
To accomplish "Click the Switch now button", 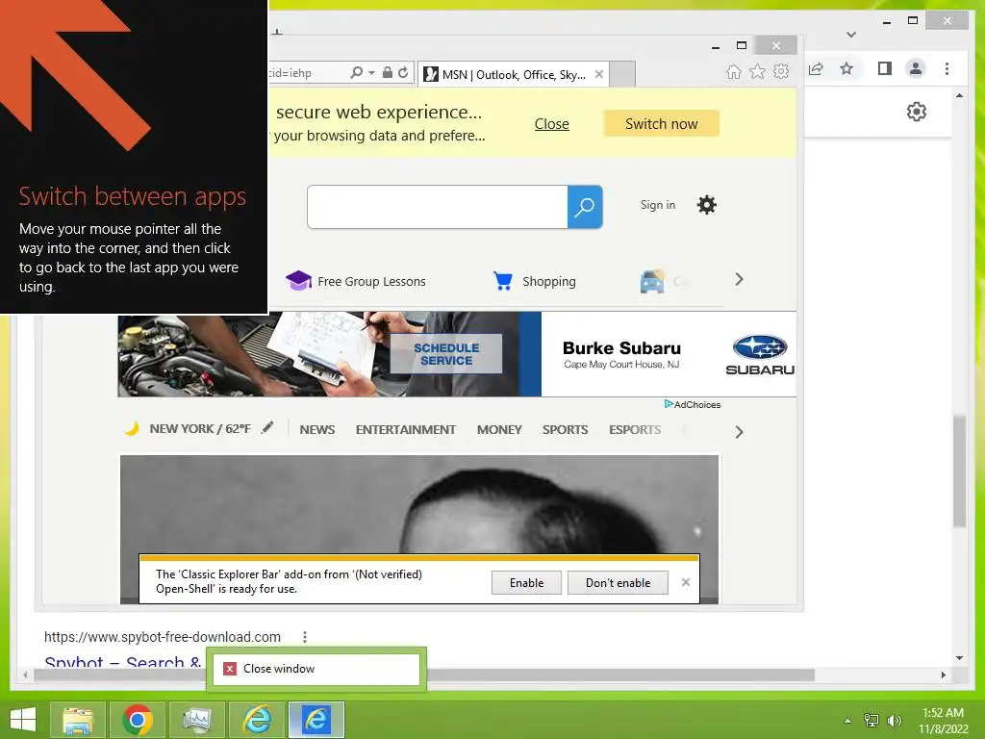I will click(x=662, y=124).
